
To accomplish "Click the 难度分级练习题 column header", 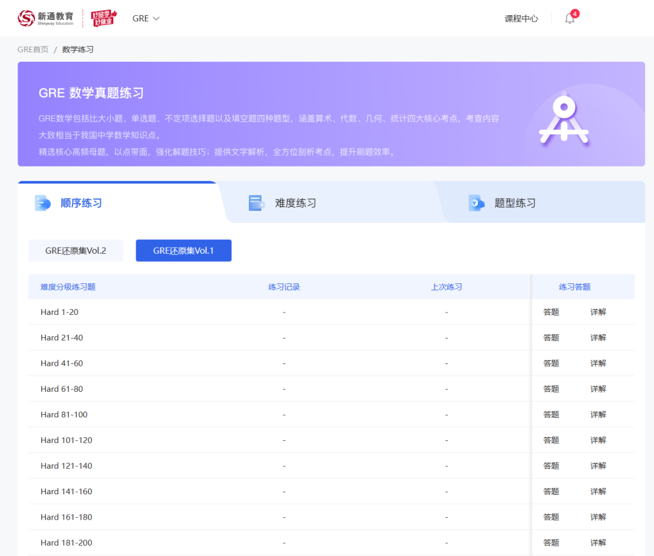I will [68, 287].
